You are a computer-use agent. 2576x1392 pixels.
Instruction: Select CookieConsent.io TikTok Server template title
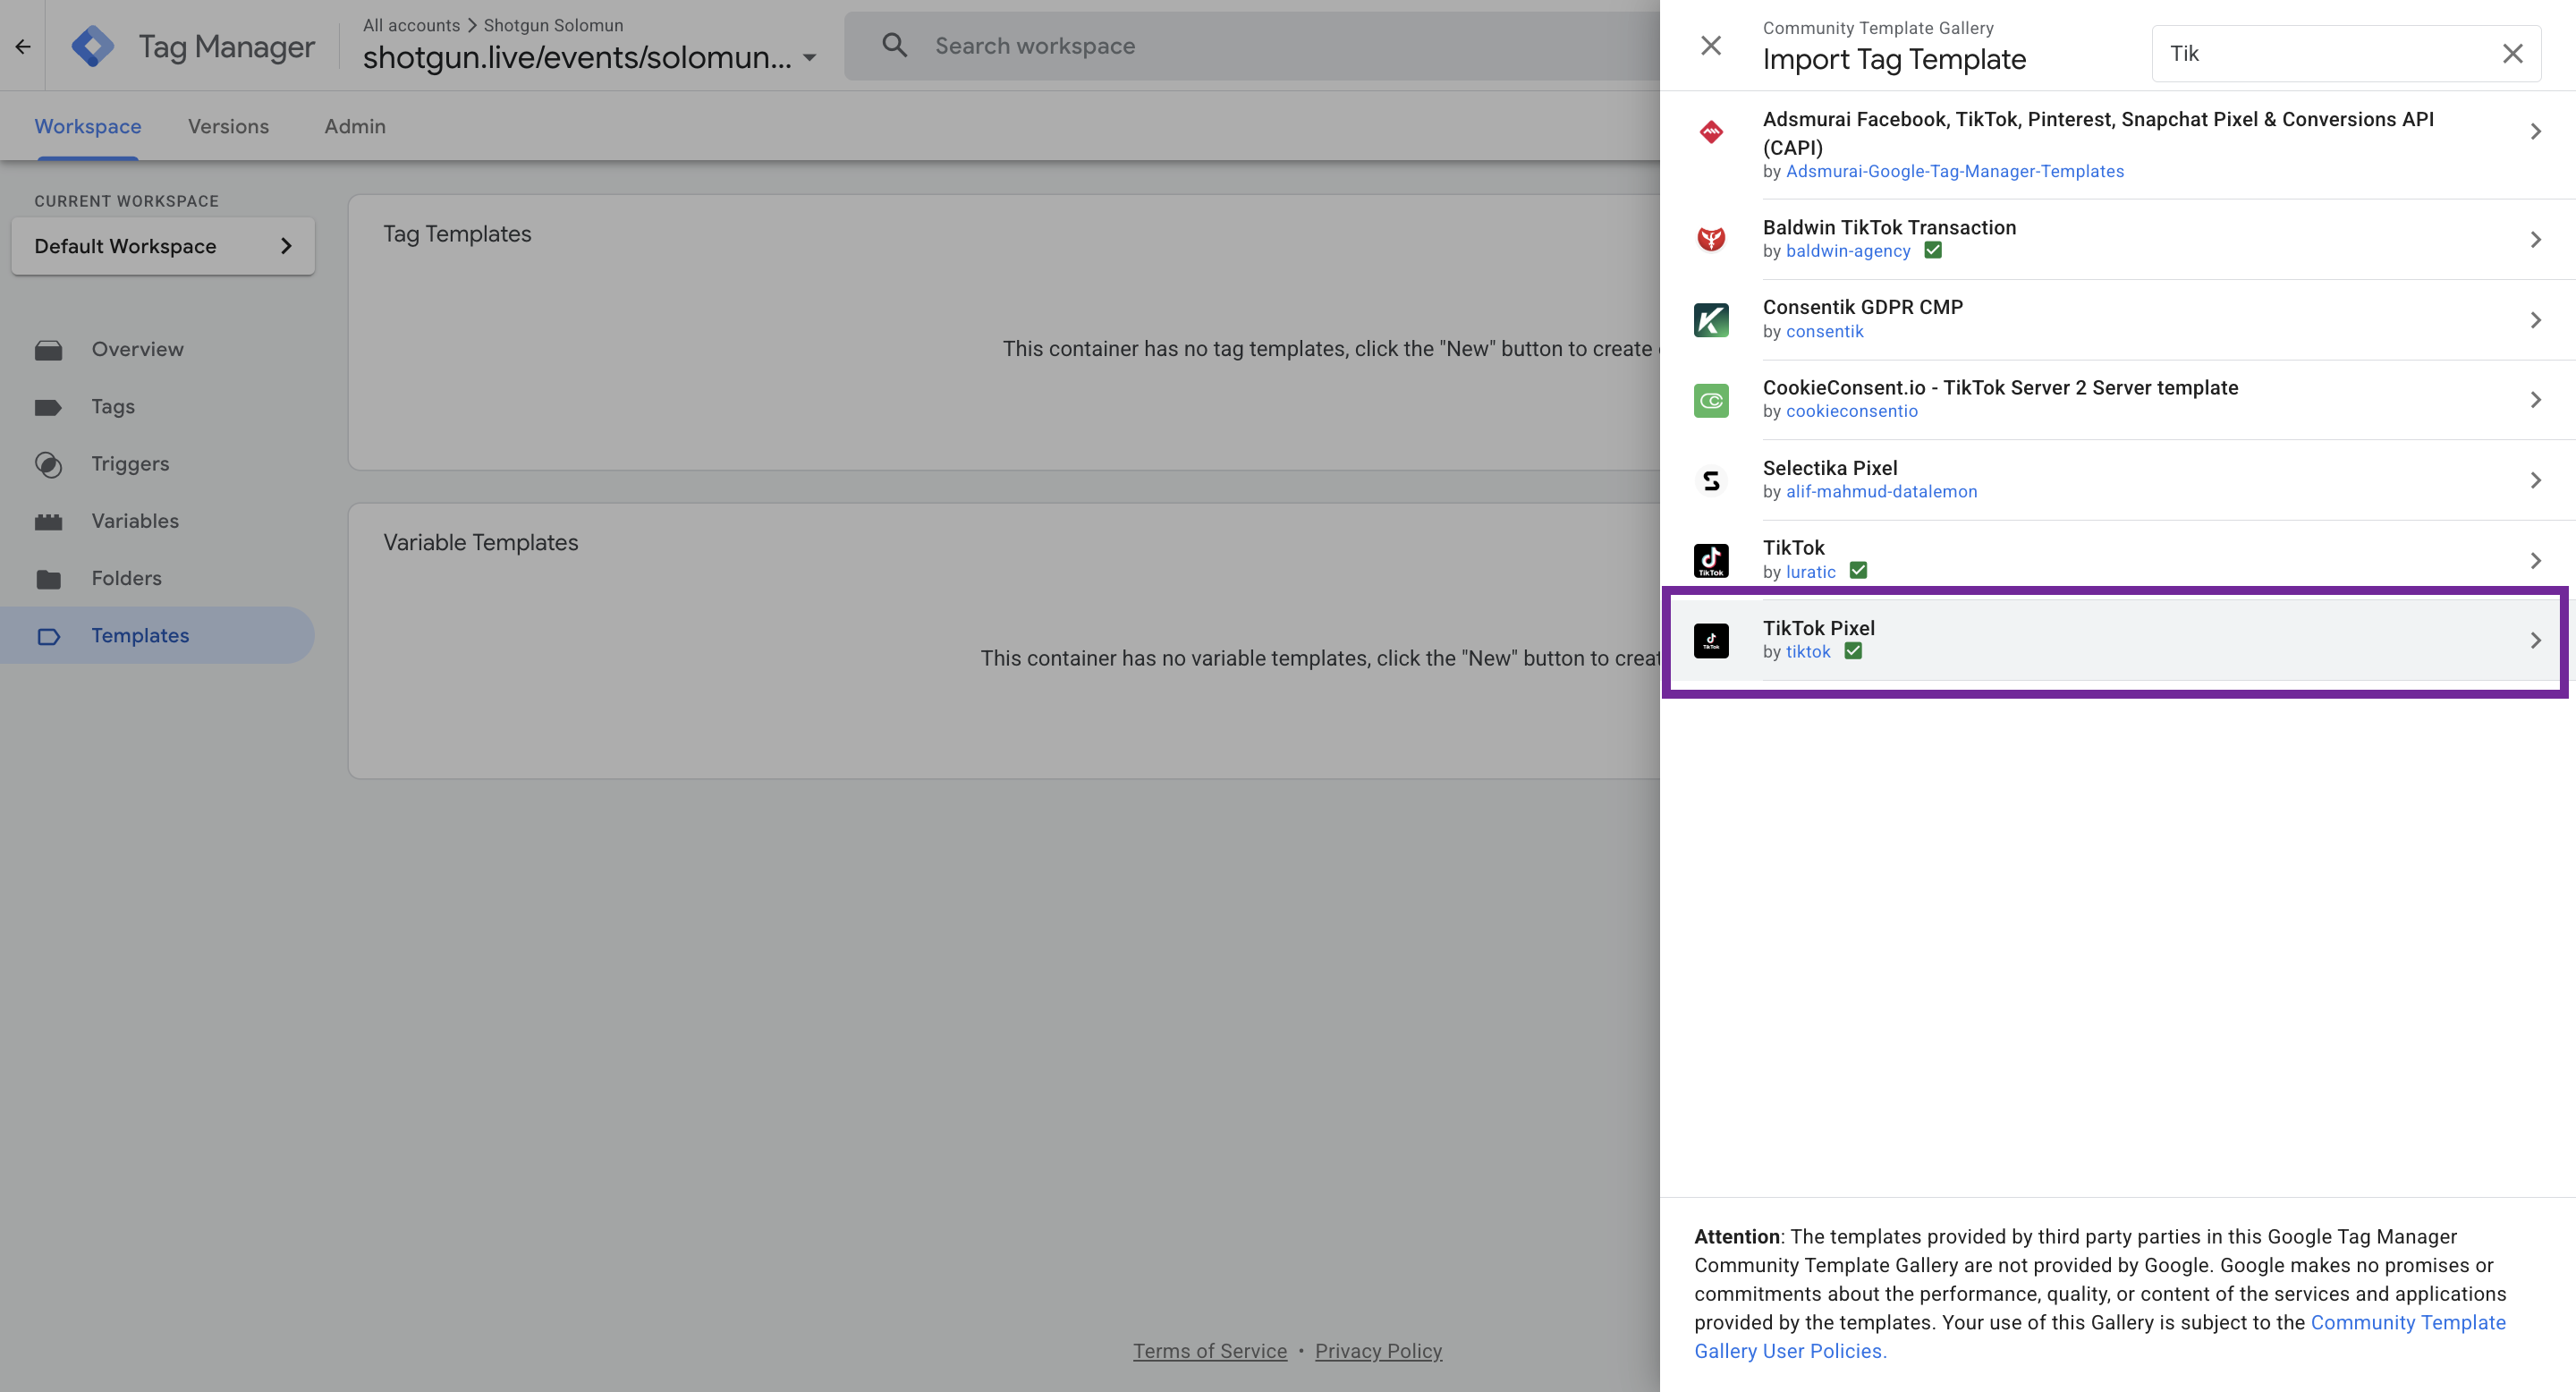(x=1999, y=388)
